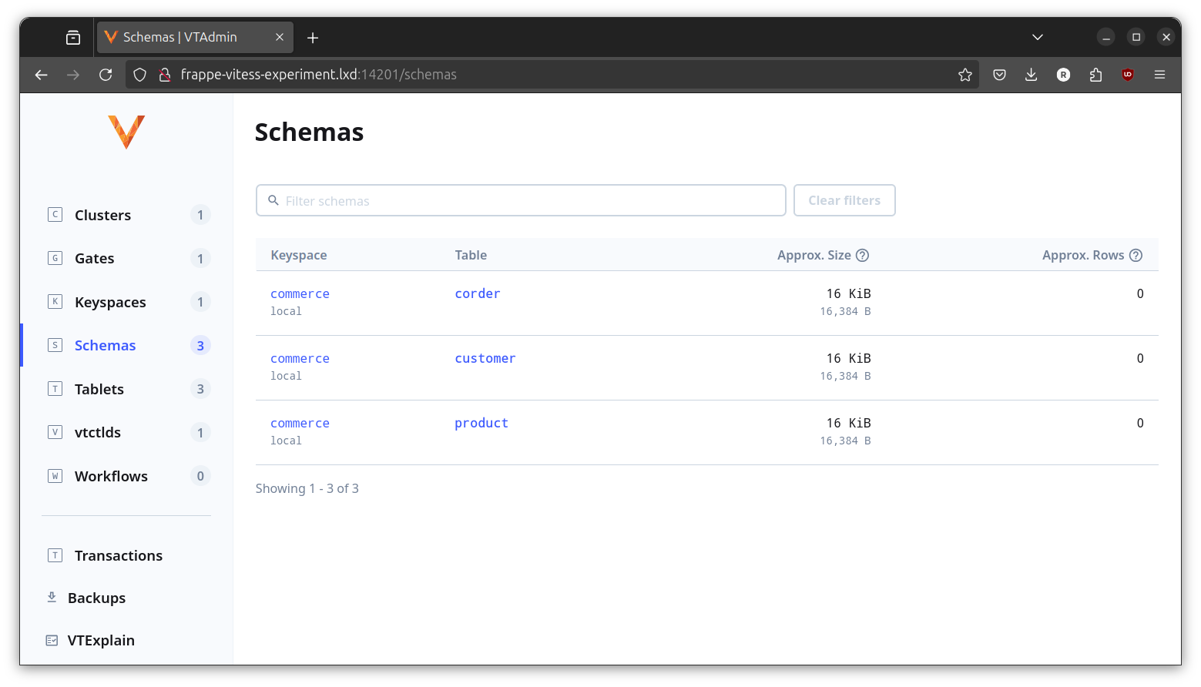Viewport: 1201px width, 687px height.
Task: Open the customer table link
Action: coord(485,358)
